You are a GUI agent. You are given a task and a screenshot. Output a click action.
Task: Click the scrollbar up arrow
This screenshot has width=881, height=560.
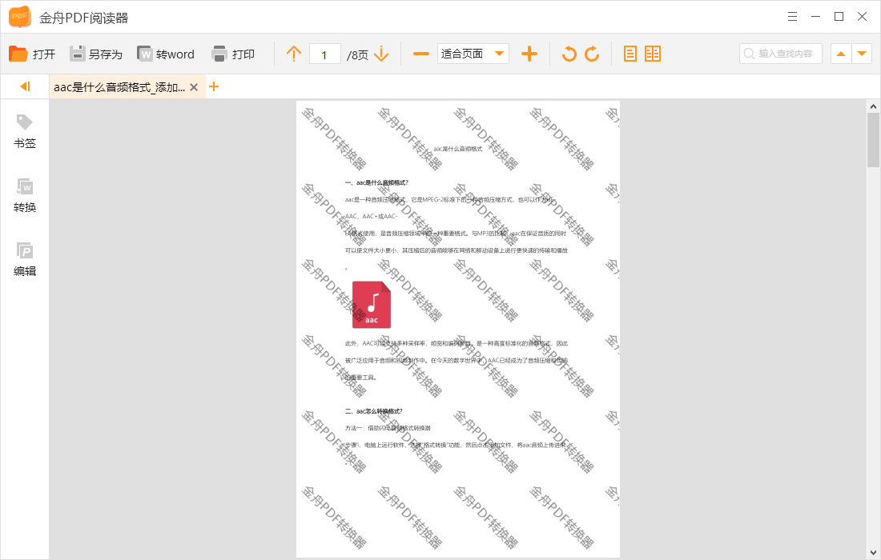coord(872,106)
